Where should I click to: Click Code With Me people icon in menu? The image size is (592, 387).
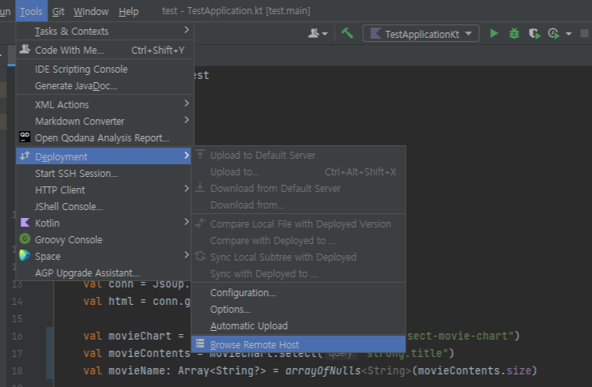click(25, 49)
